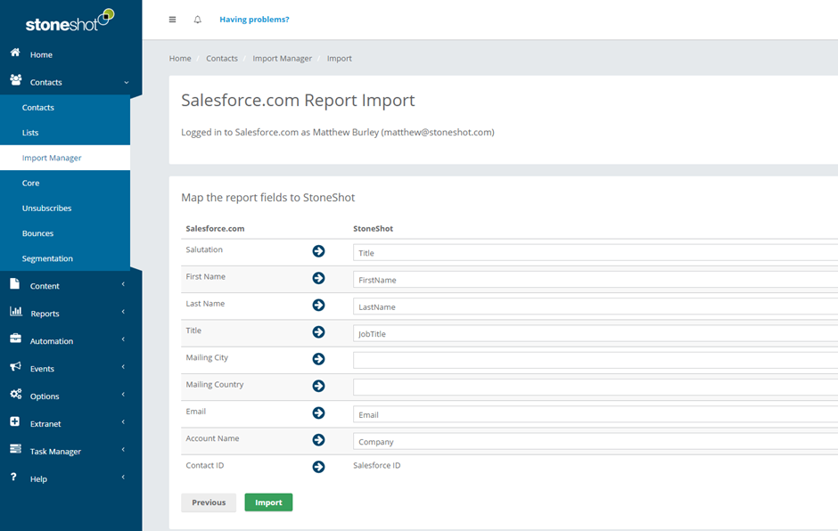
Task: Open the Lists submenu item
Action: pyautogui.click(x=65, y=133)
